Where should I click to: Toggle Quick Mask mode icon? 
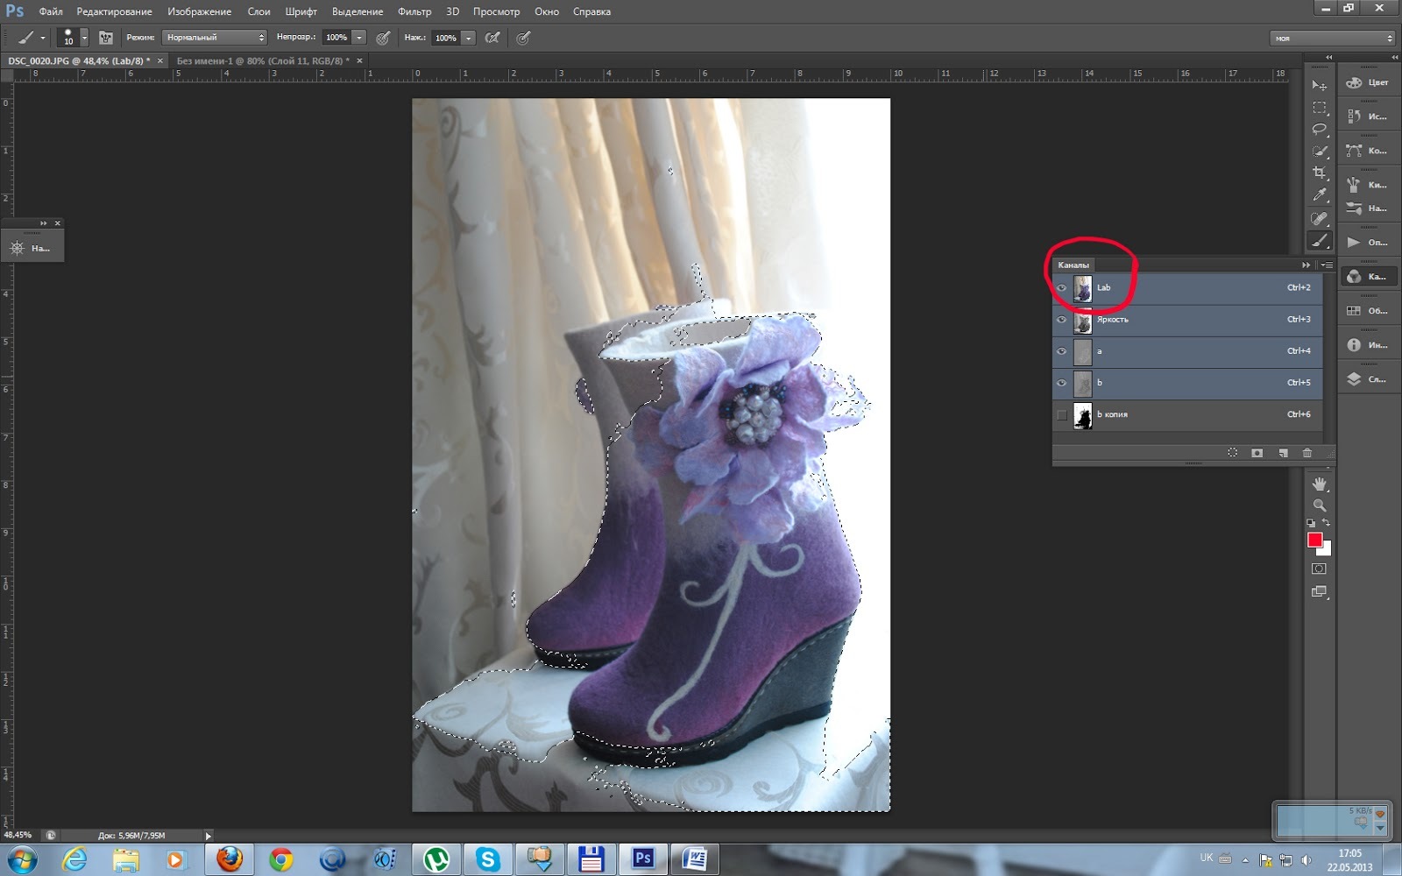(1319, 569)
